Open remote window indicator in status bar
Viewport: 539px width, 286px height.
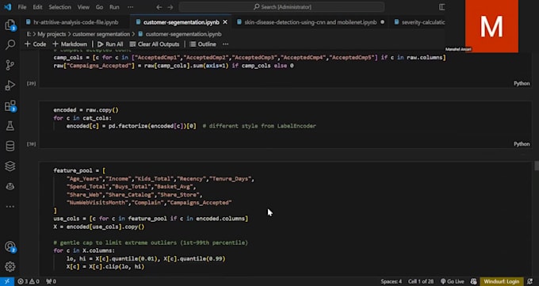pos(7,281)
